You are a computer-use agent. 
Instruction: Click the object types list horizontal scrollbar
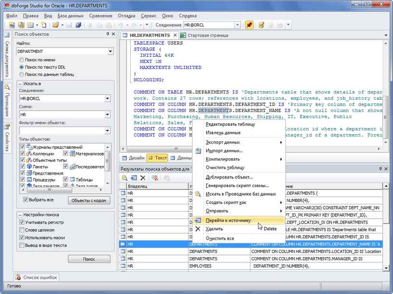(x=62, y=190)
